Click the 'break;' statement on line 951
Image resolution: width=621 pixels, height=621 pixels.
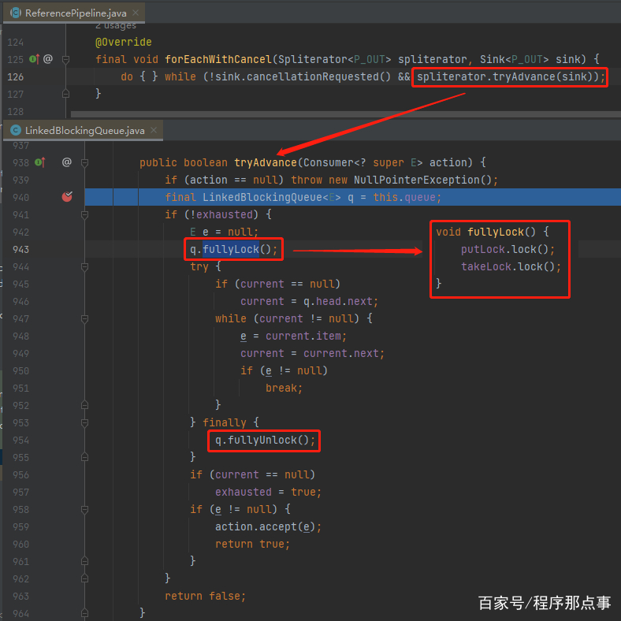pyautogui.click(x=284, y=388)
